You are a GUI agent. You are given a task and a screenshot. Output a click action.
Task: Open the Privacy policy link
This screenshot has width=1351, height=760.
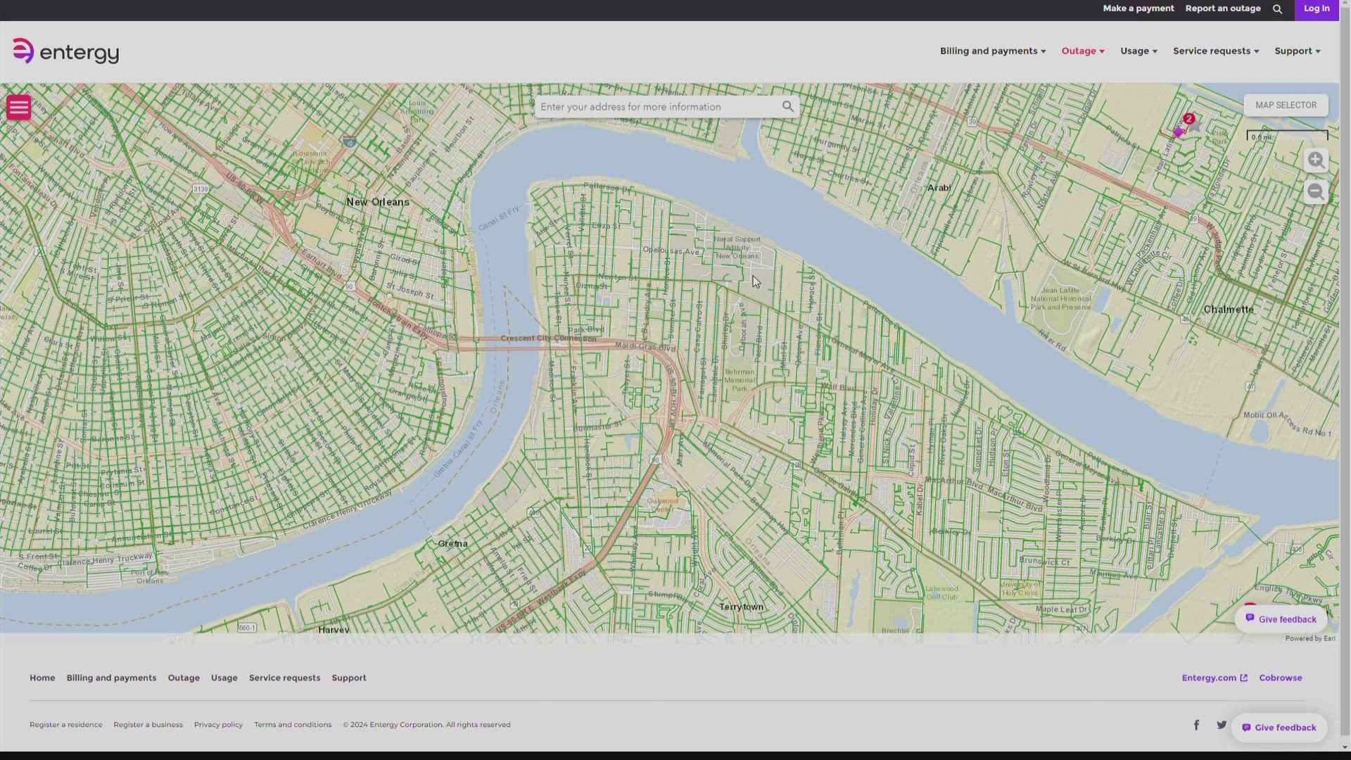click(218, 725)
